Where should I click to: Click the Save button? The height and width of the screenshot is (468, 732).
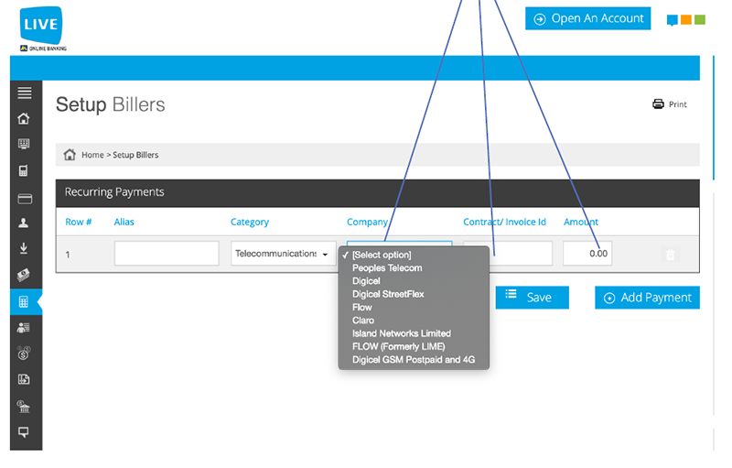click(532, 298)
